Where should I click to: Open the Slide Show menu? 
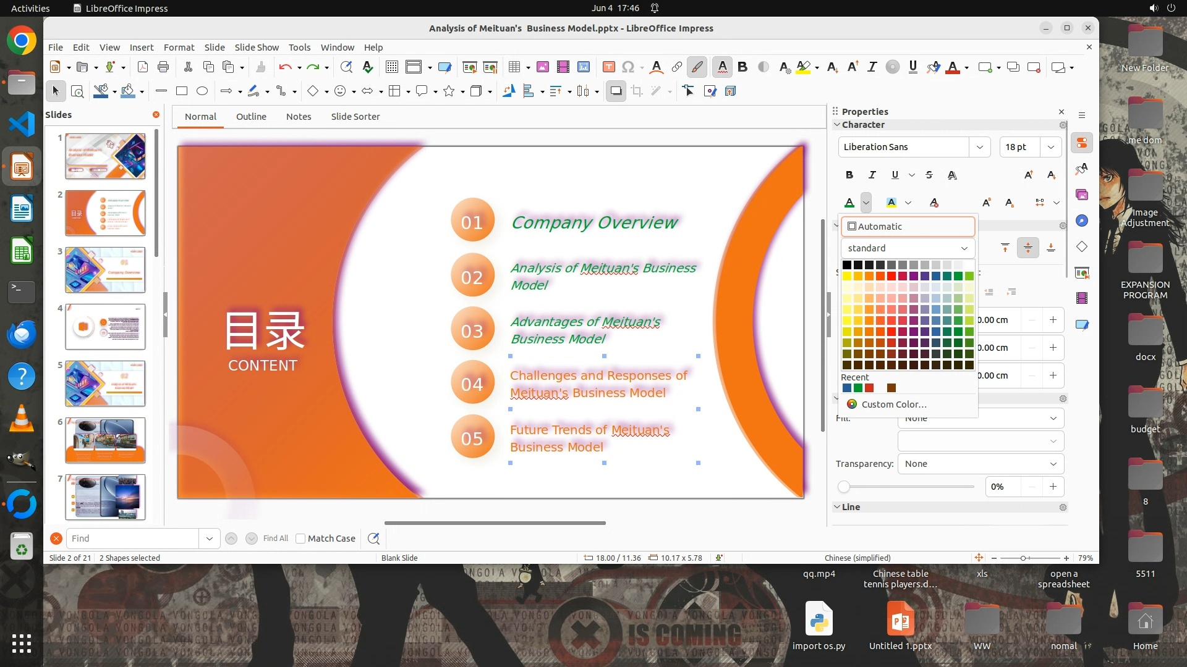pyautogui.click(x=257, y=48)
